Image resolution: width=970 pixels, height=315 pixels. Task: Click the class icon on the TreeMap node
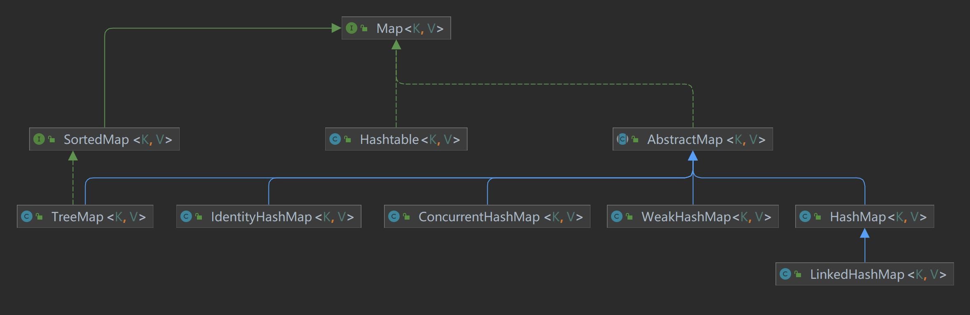(26, 216)
